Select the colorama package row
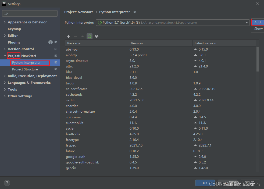This screenshot has height=189, width=264. coord(160,117)
